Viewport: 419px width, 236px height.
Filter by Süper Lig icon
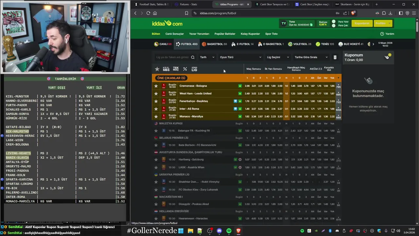[194, 69]
